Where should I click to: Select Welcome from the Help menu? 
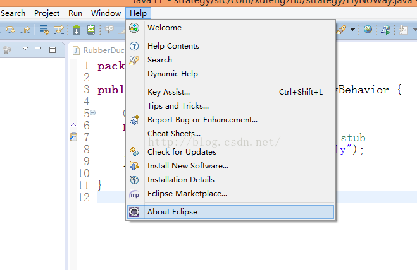(230, 28)
